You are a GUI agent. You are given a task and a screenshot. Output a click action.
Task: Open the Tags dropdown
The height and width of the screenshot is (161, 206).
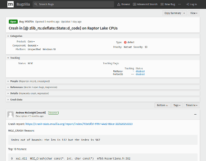(177, 105)
